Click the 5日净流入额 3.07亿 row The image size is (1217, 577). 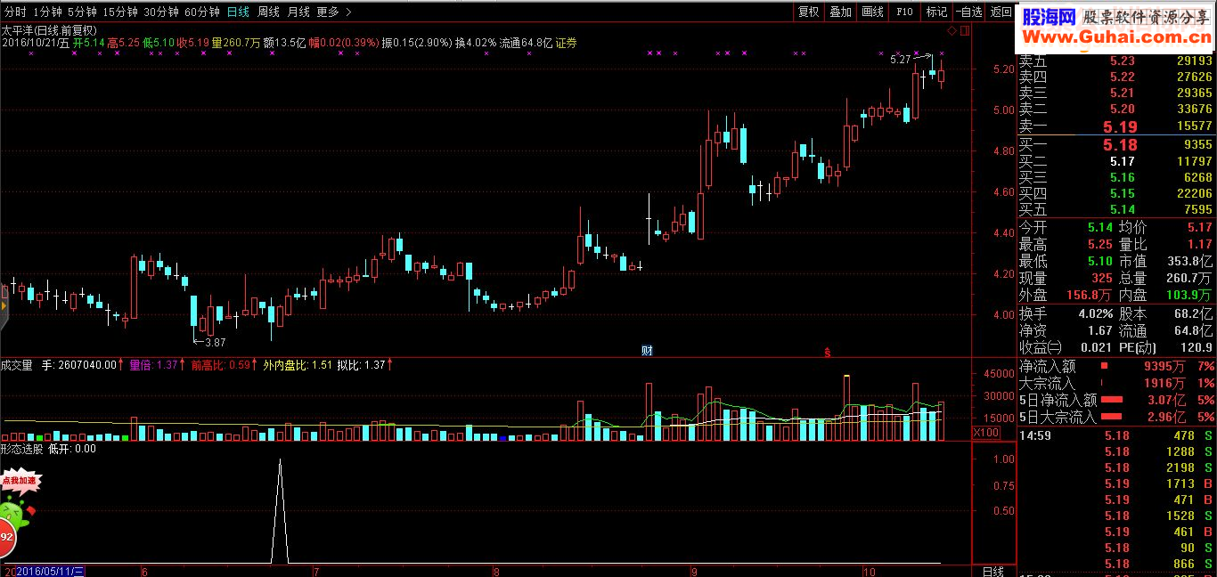tap(1116, 400)
